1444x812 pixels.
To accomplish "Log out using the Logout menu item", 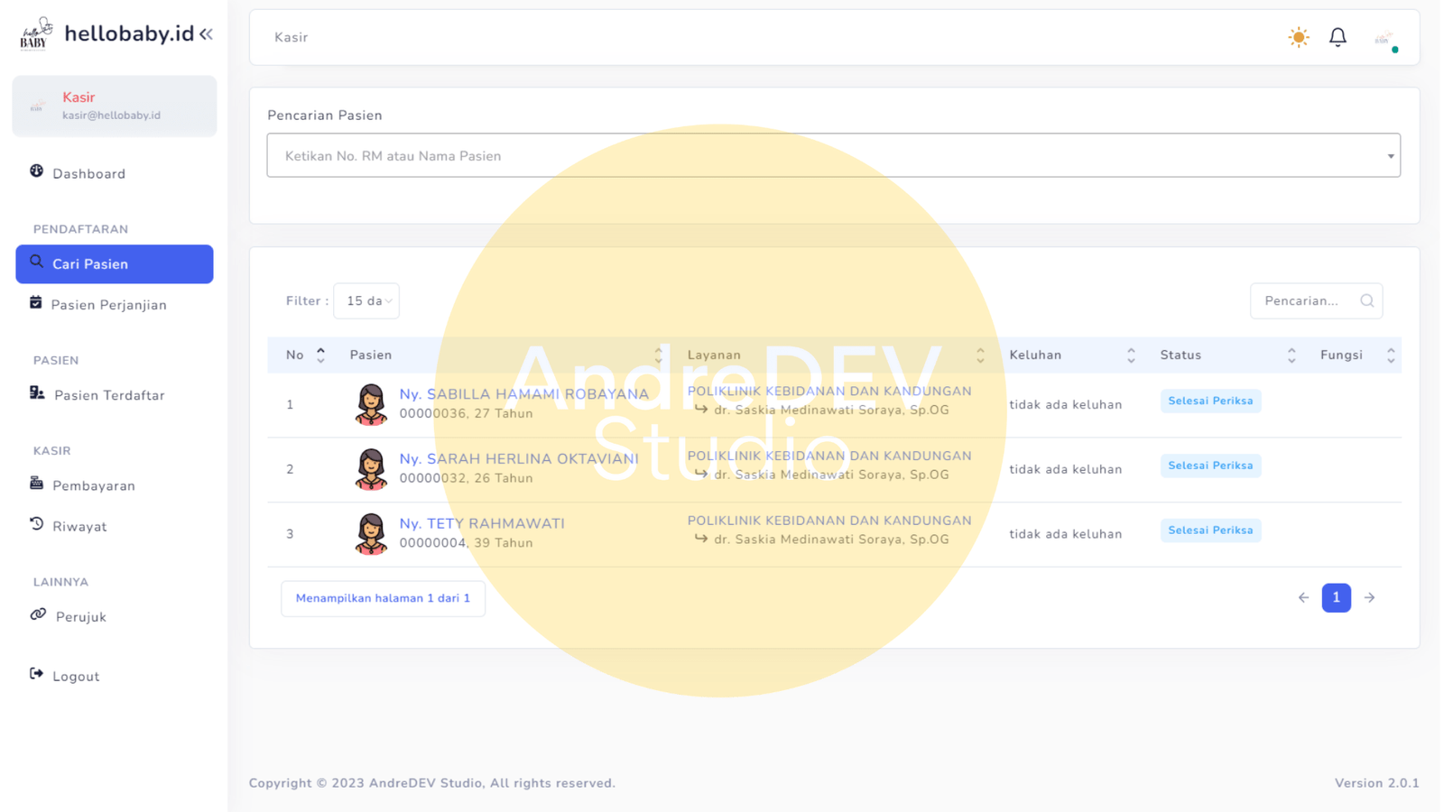I will click(76, 677).
